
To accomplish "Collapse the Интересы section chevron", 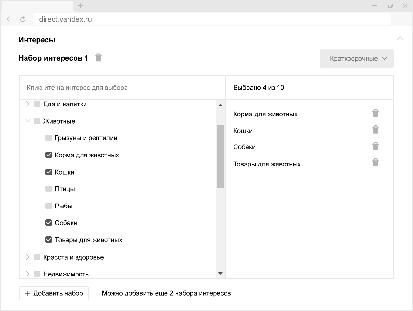I will 400,38.
